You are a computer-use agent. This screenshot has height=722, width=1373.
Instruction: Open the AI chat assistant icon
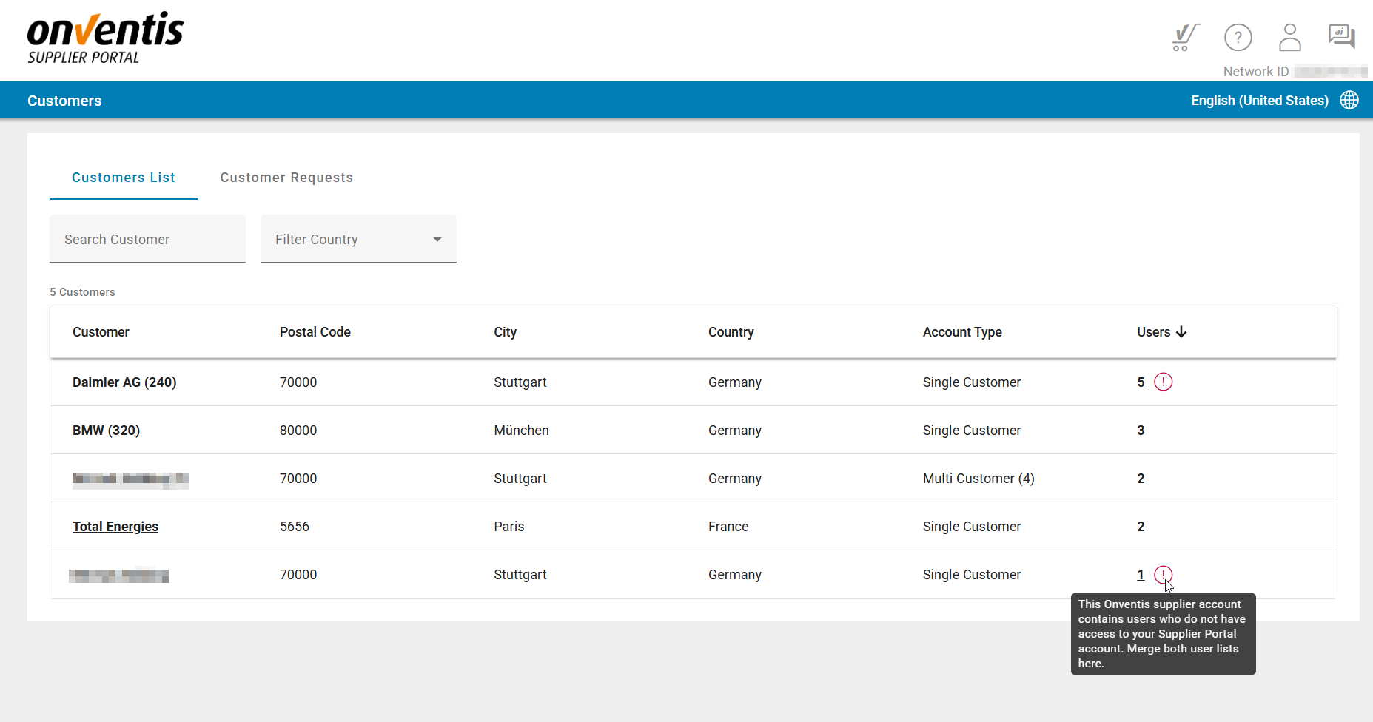click(x=1341, y=36)
